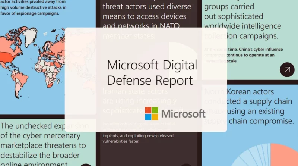Click the Microsoft Digital Defense Report title
Viewport: 298px width, 166px height.
pos(152,72)
